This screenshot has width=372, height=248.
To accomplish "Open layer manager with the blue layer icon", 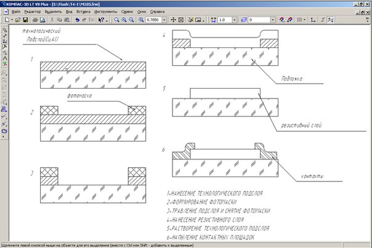I will tap(244, 20).
